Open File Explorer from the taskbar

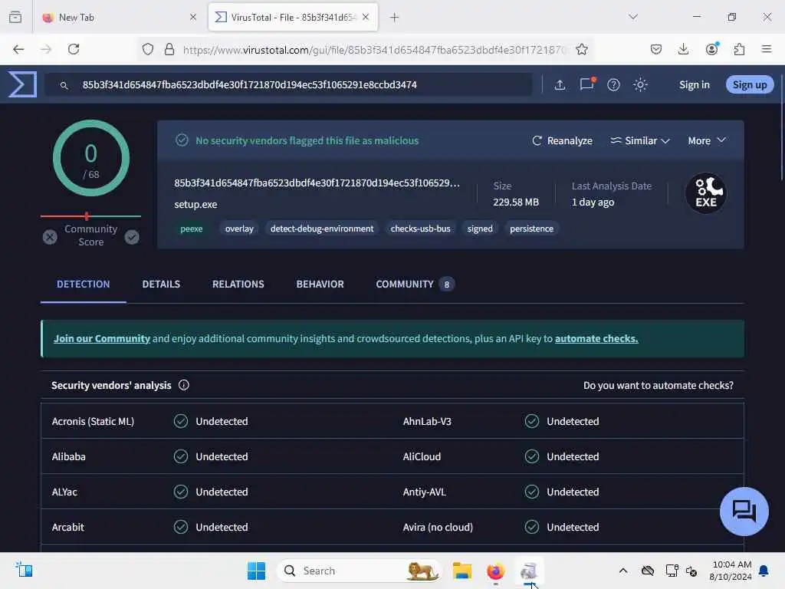coord(462,571)
